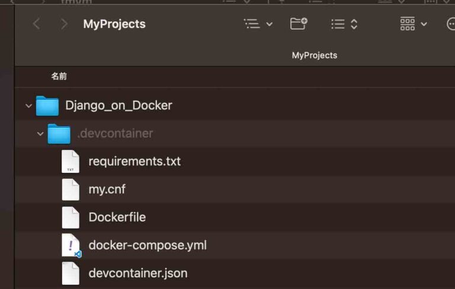Click the MyProjects window title
Screen dimensions: 455x289
pos(114,24)
